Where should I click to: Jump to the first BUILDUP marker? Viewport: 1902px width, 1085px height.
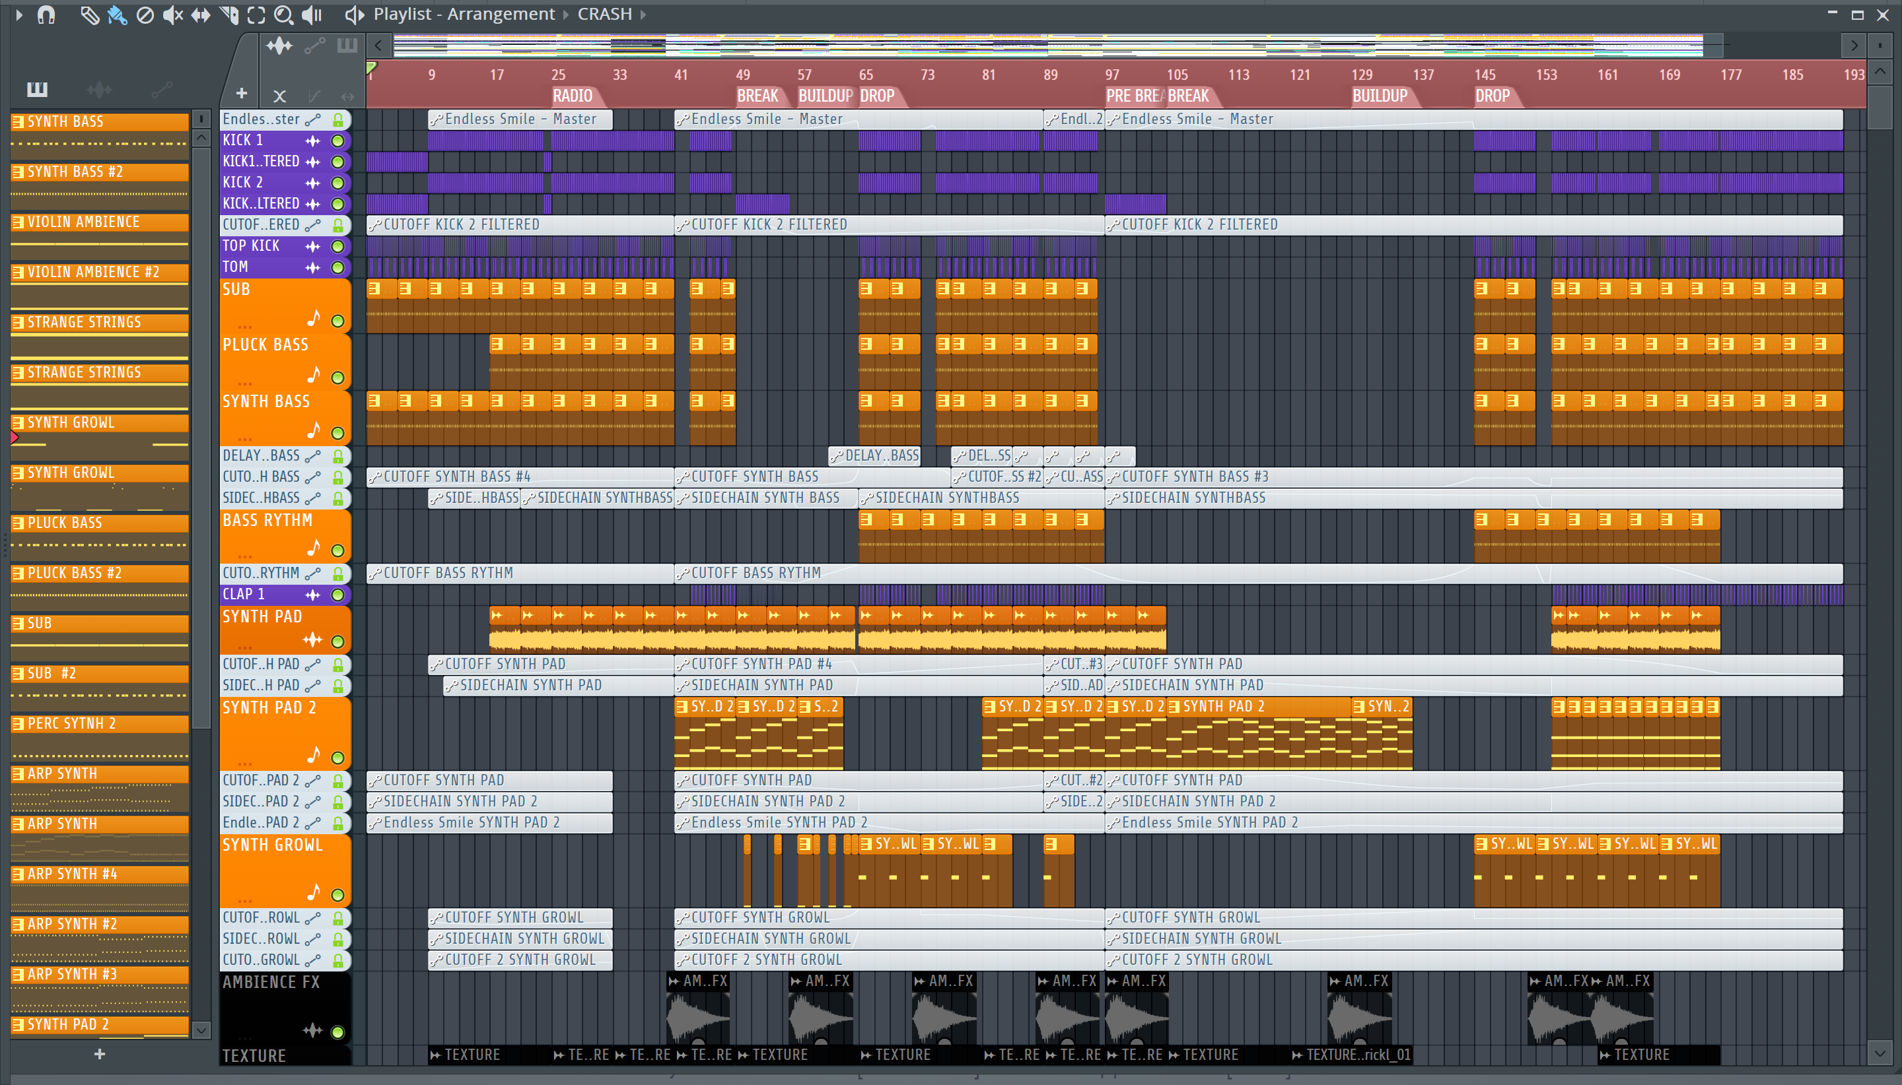[826, 96]
